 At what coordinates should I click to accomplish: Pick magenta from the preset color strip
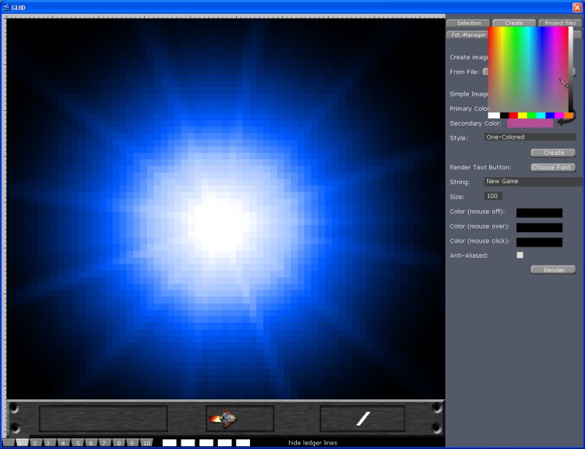click(x=559, y=115)
